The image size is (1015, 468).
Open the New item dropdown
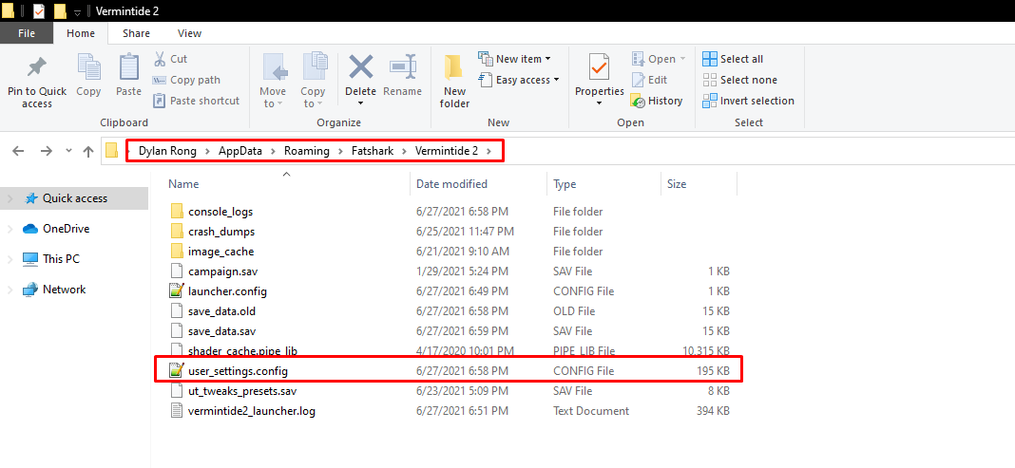tap(517, 59)
